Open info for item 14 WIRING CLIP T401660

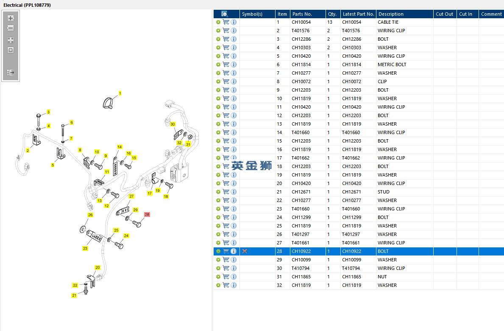tap(234, 132)
